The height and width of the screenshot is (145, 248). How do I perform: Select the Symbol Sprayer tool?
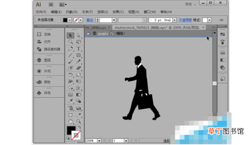pyautogui.click(x=70, y=108)
